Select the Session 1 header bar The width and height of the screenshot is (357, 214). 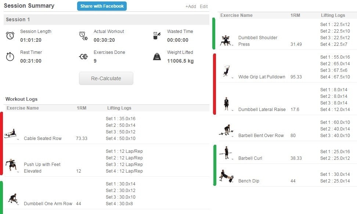[x=107, y=19]
